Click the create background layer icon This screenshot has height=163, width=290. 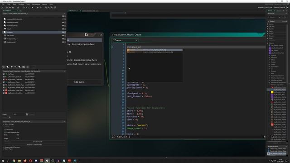(4, 67)
